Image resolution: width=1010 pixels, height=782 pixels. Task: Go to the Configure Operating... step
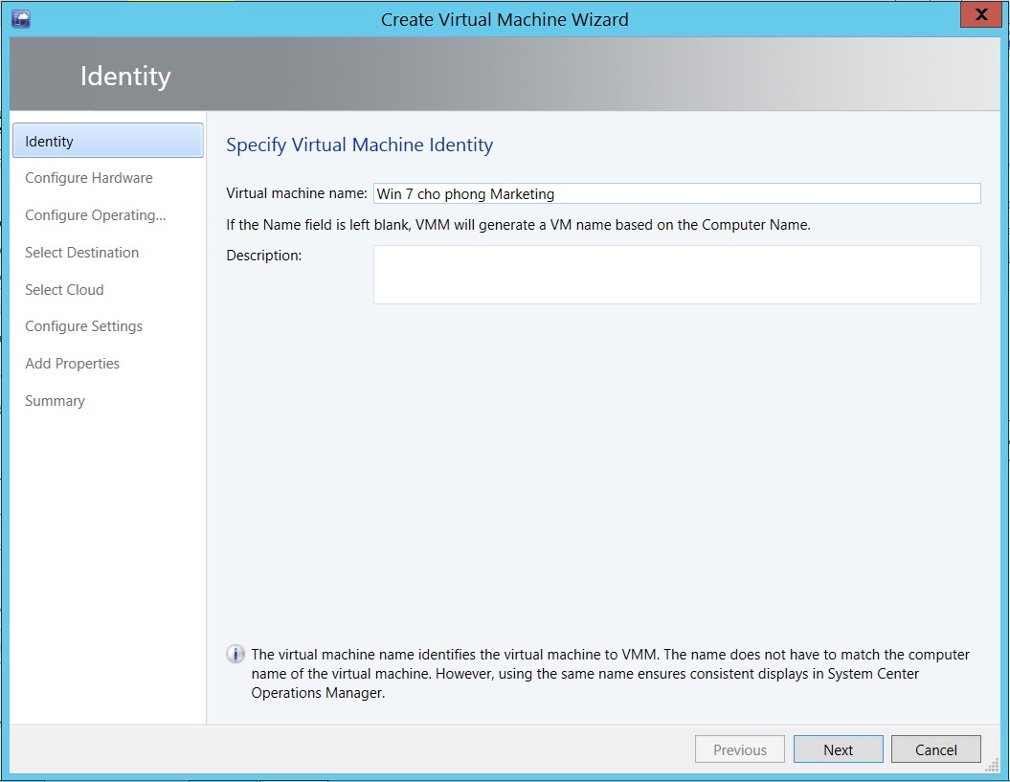pos(96,215)
